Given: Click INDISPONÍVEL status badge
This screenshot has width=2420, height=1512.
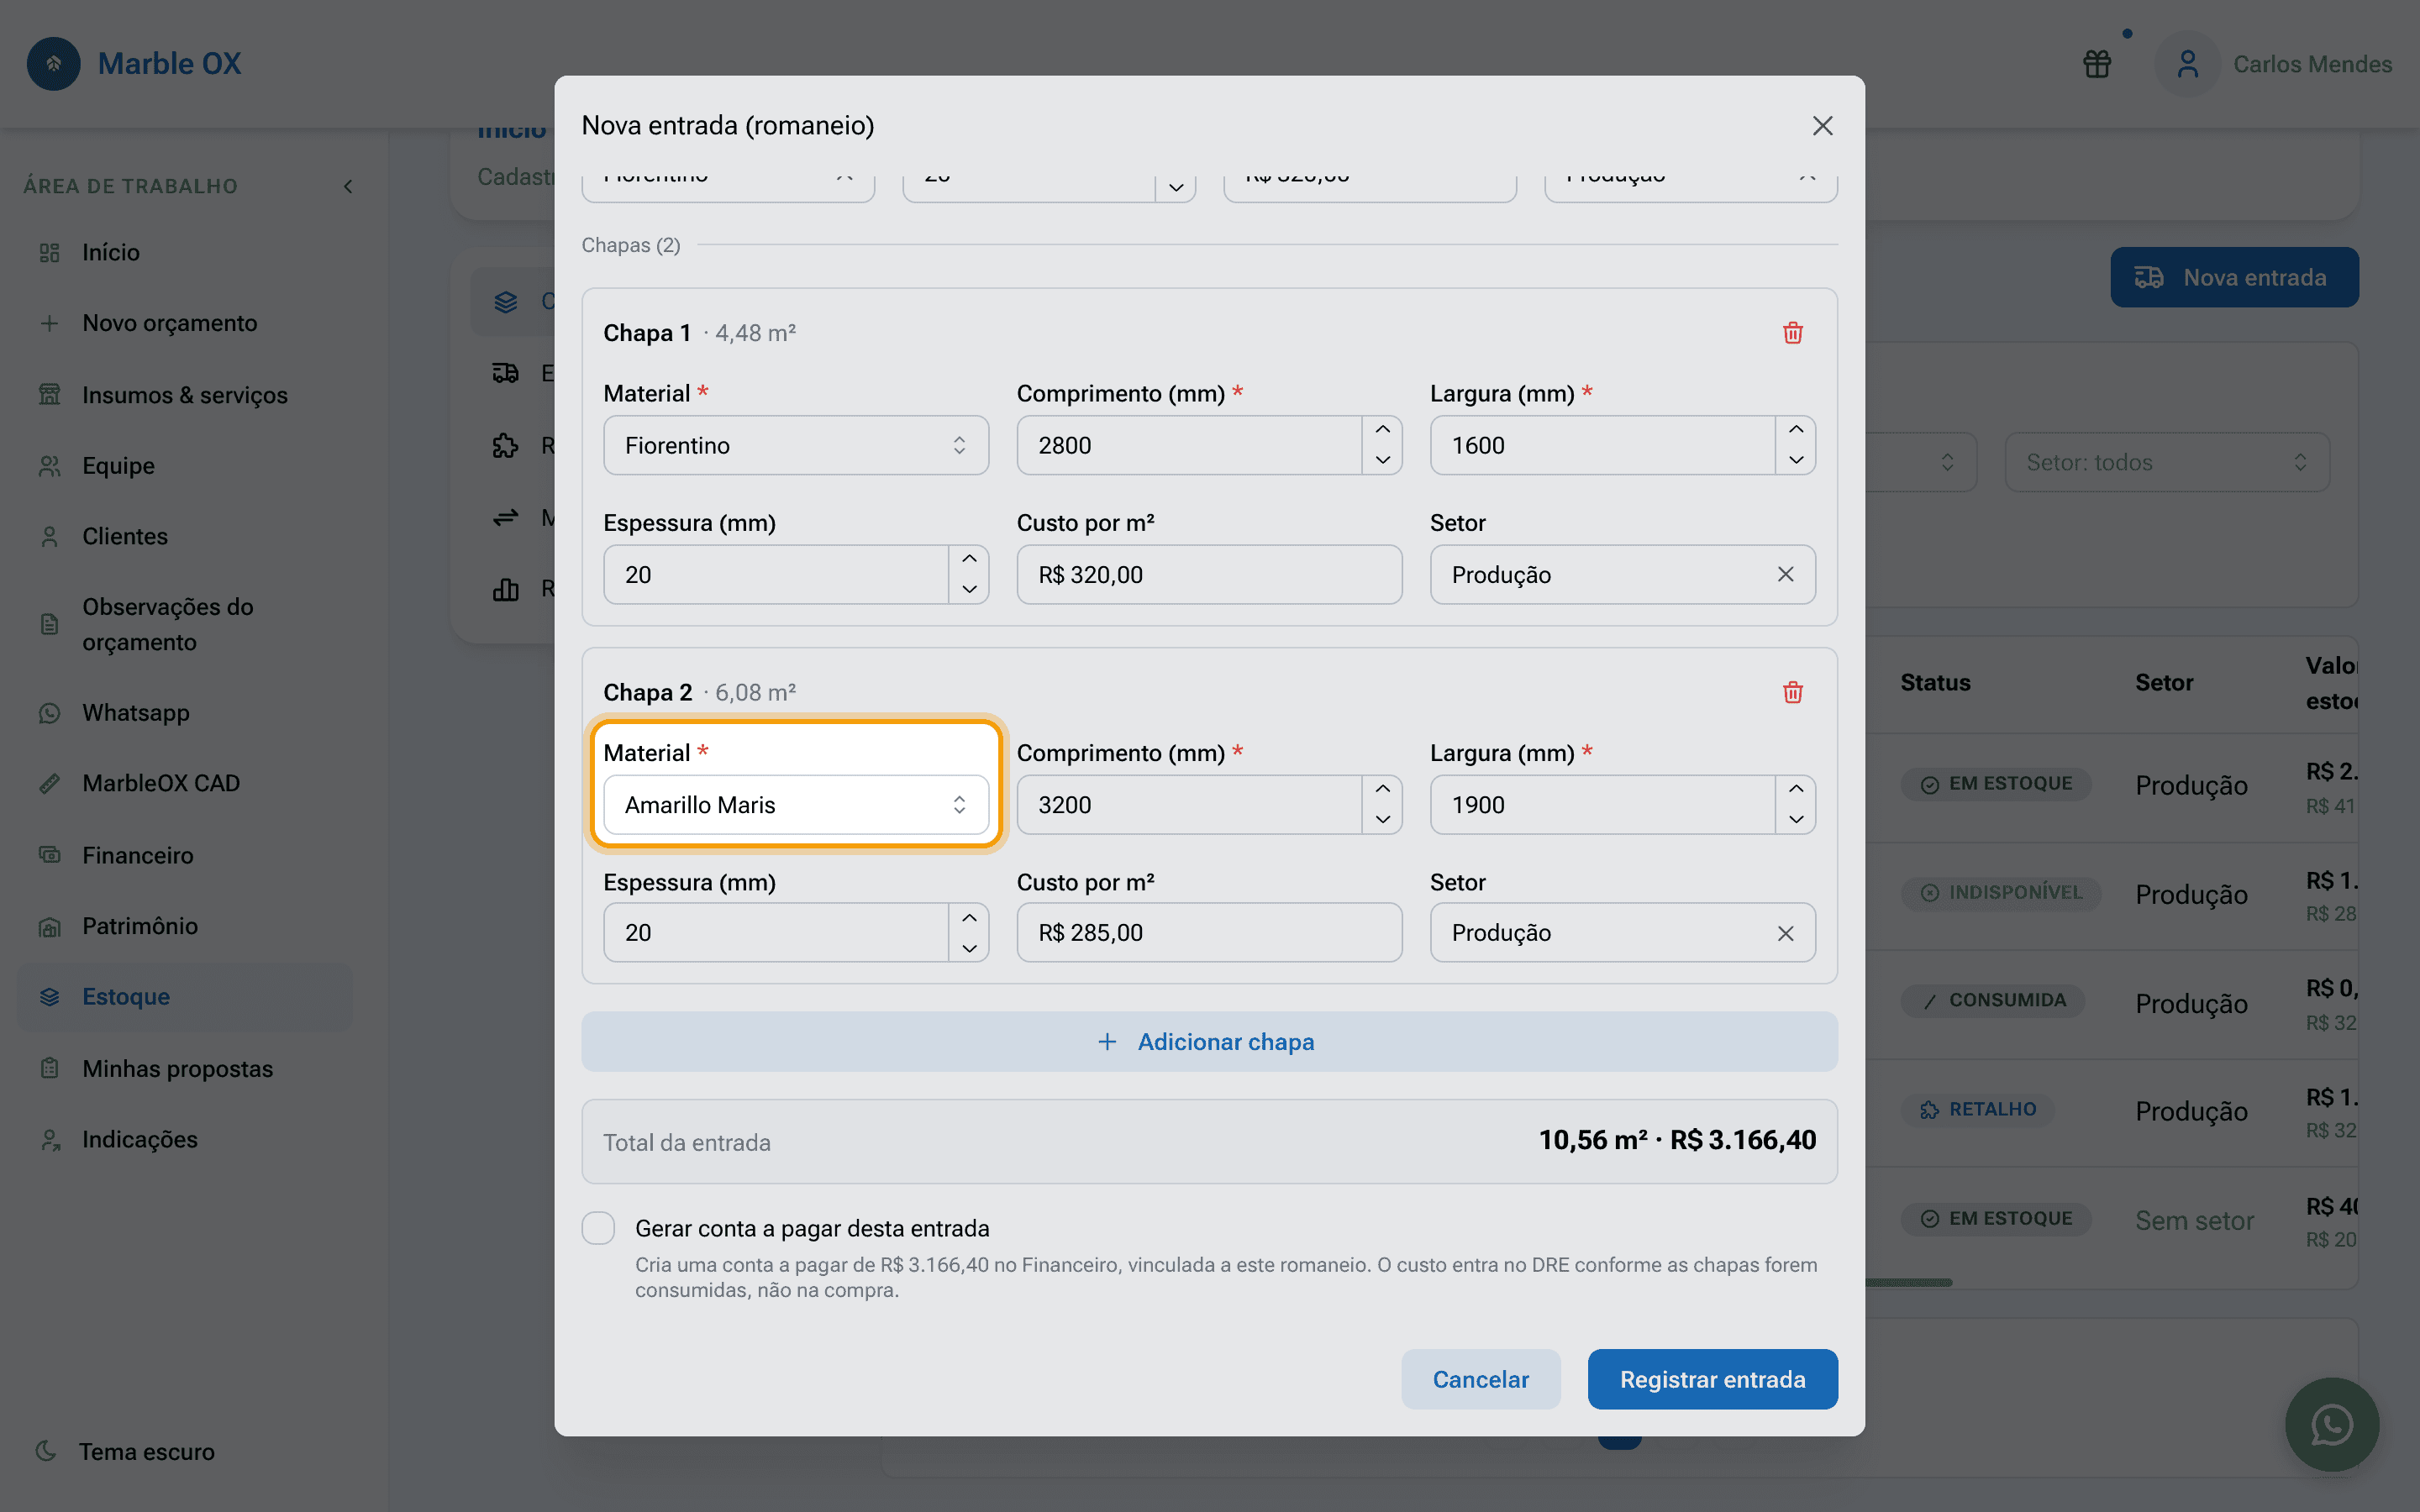Looking at the screenshot, I should (x=2001, y=892).
